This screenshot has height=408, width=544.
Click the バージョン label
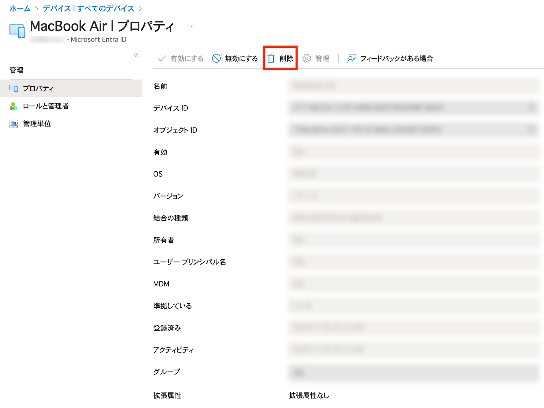tap(168, 196)
